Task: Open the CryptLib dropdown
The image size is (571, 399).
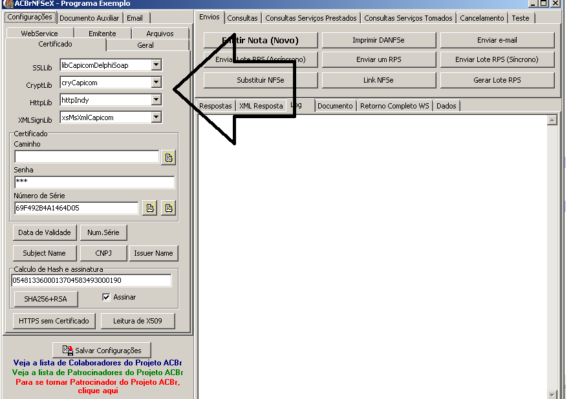Action: click(156, 82)
